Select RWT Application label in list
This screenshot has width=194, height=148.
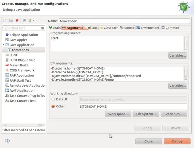pos(22,91)
